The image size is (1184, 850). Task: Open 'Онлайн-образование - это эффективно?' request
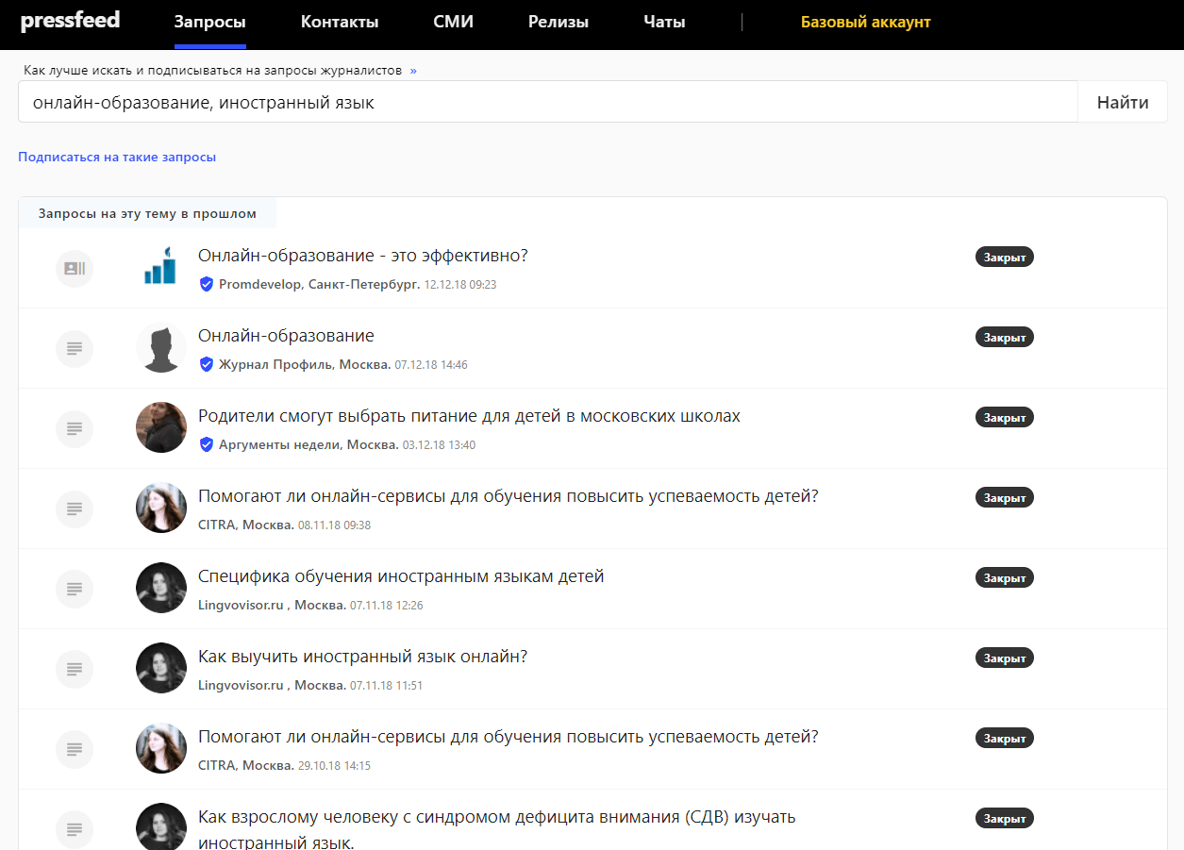tap(362, 256)
